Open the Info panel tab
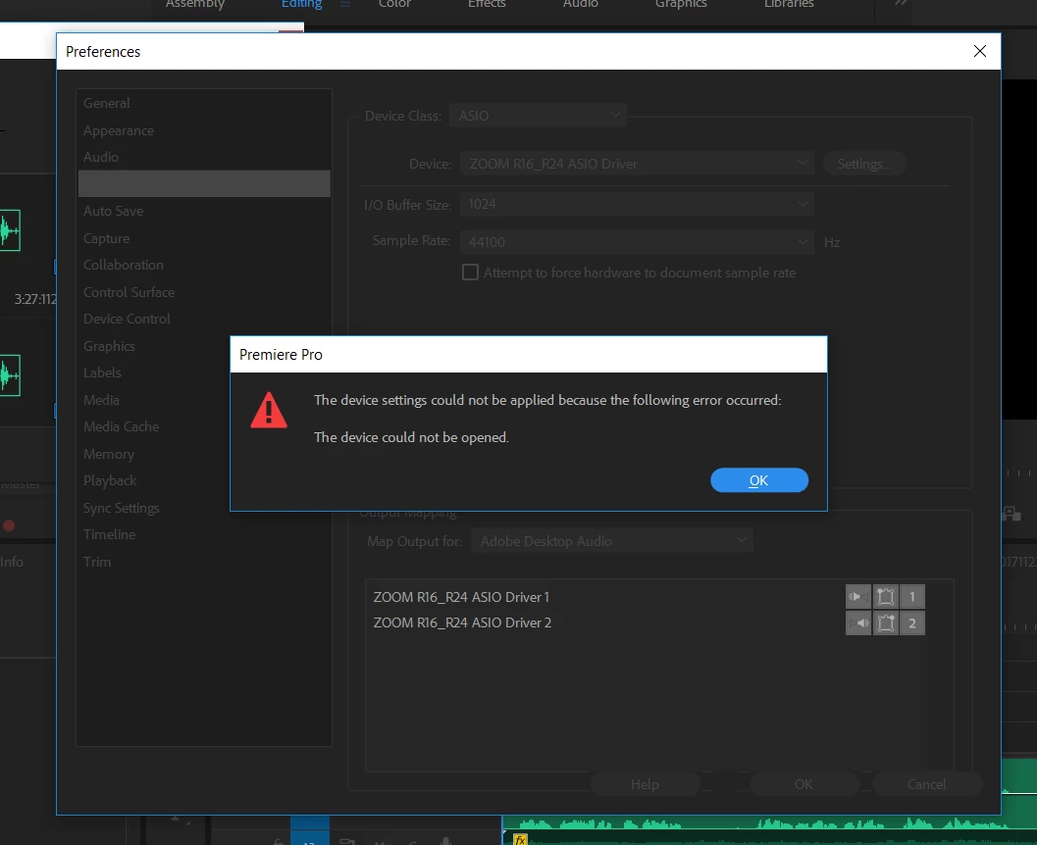This screenshot has height=845, width=1037. [12, 562]
